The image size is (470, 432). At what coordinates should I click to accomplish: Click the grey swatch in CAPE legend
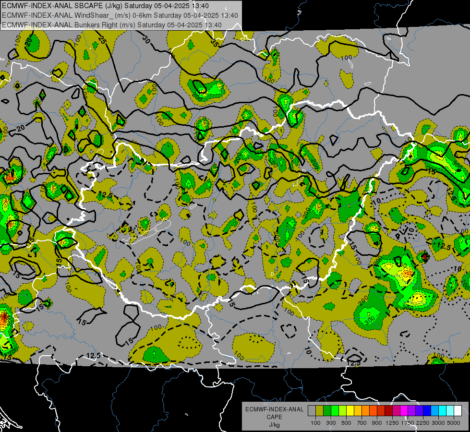click(312, 410)
